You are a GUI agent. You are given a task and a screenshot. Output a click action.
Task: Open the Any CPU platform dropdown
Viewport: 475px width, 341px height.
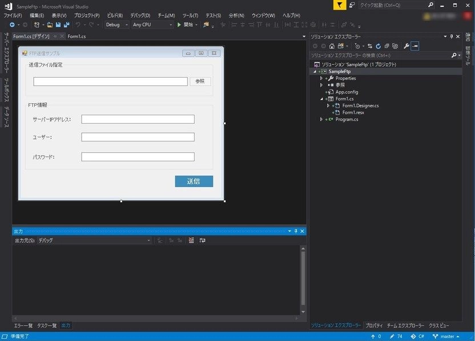[152, 25]
